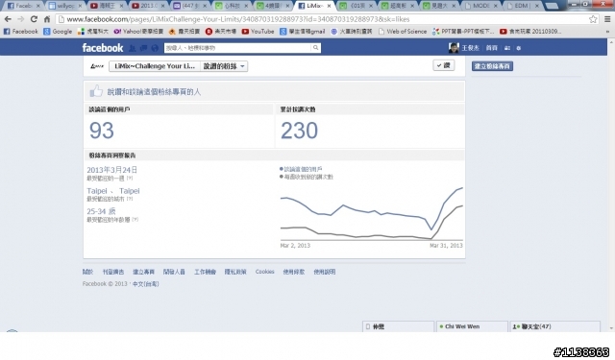Viewport: 615px width, 360px height.
Task: Open the Google bookmark
Action: coord(58,32)
